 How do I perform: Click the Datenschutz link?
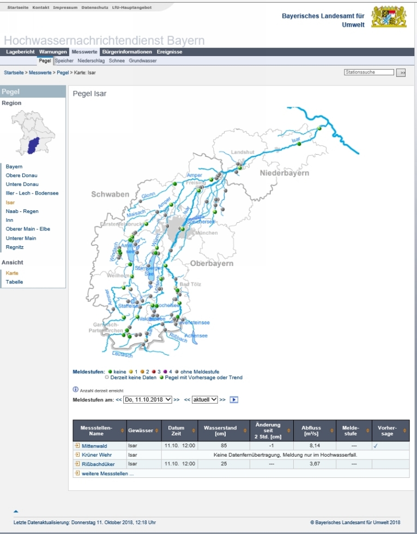click(x=95, y=8)
